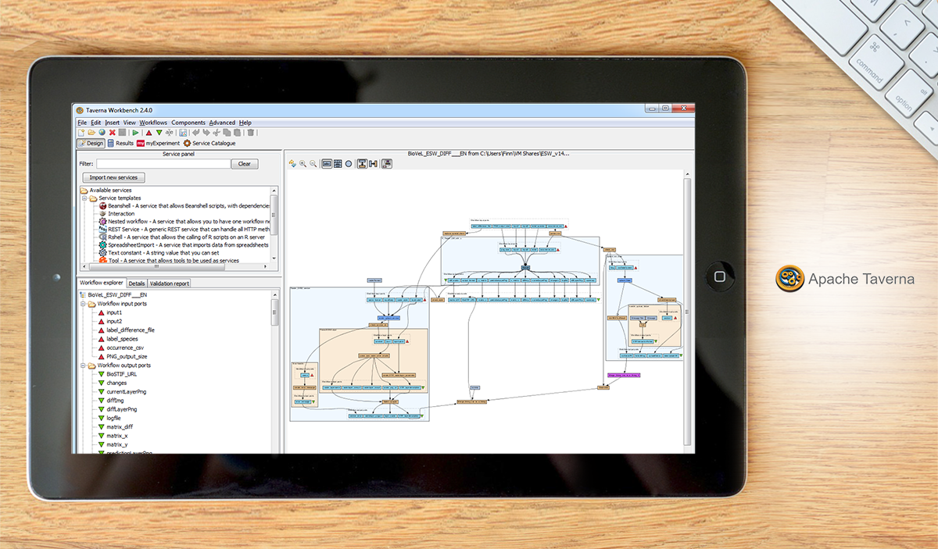Click the zoom out magnifier icon
The width and height of the screenshot is (938, 549).
[313, 163]
